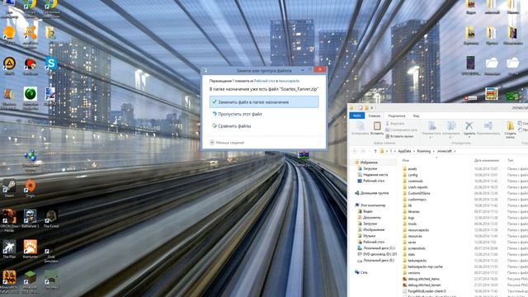Follow the Desktop source link in dialog
The height and width of the screenshot is (297, 528).
265,81
